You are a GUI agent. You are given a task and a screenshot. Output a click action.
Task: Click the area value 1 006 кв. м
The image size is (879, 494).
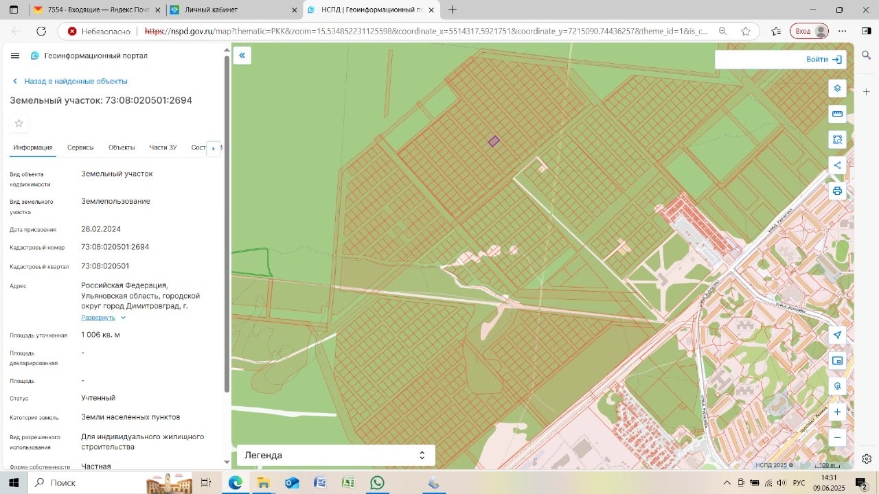(x=100, y=335)
